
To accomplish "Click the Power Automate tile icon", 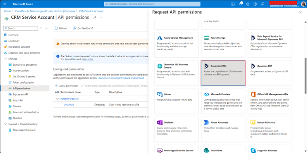I will pyautogui.click(x=206, y=122).
